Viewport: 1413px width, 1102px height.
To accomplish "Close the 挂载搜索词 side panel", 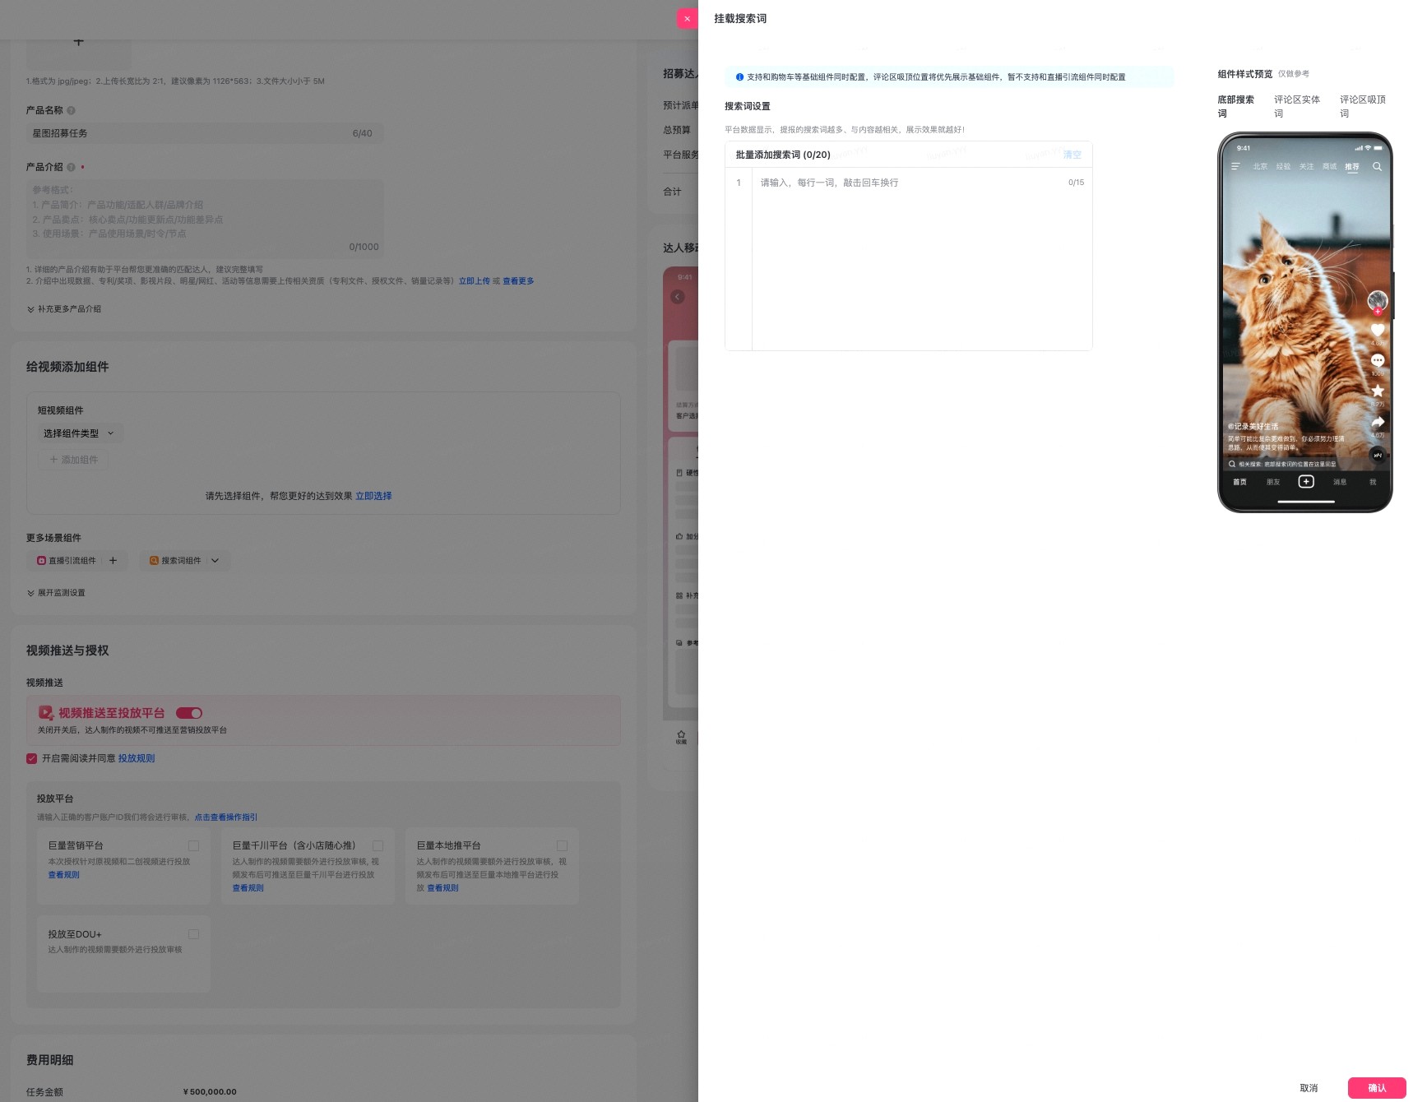I will click(687, 18).
